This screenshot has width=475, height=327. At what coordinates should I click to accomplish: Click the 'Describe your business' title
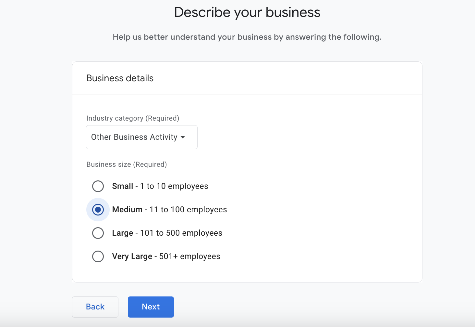click(x=247, y=13)
